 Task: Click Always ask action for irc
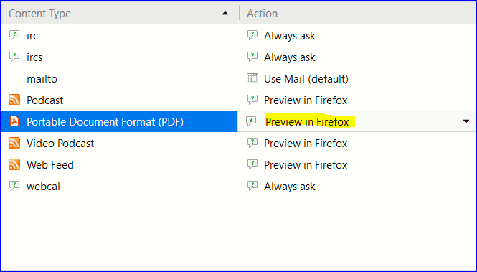pos(289,36)
